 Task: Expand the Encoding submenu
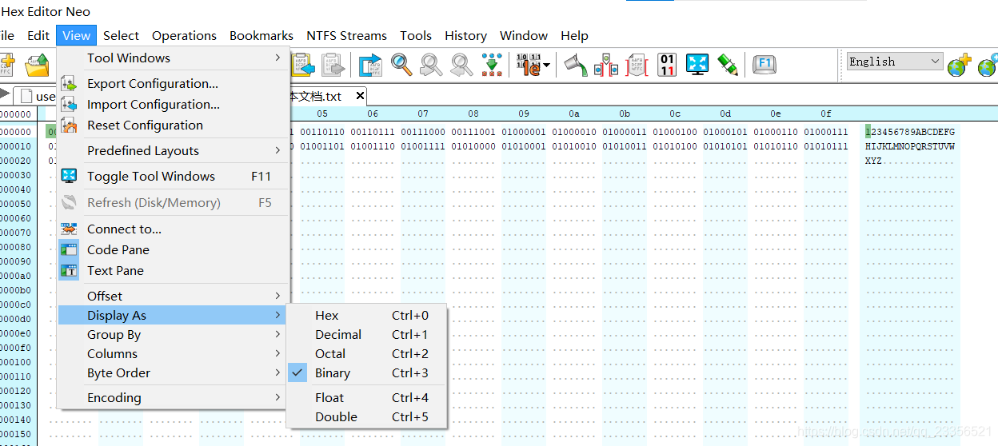coord(174,397)
